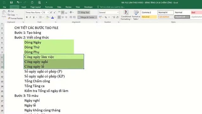This screenshot has width=202, height=114.
Task: Open Conditional Formatting menu
Action: [126, 15]
